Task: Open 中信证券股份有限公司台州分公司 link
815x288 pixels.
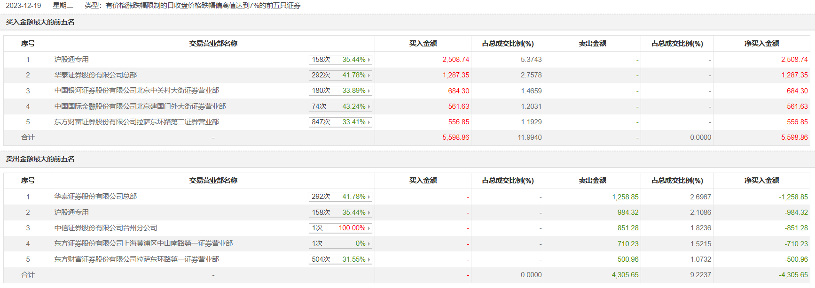Action: pyautogui.click(x=106, y=228)
